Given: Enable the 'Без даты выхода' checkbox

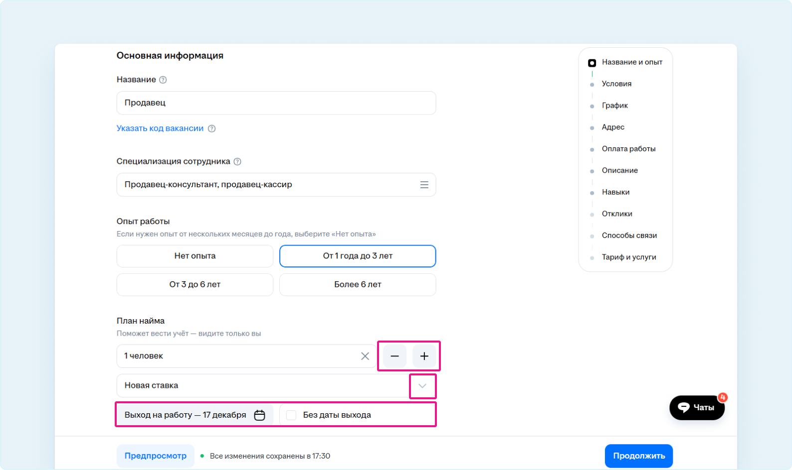Looking at the screenshot, I should pyautogui.click(x=292, y=415).
